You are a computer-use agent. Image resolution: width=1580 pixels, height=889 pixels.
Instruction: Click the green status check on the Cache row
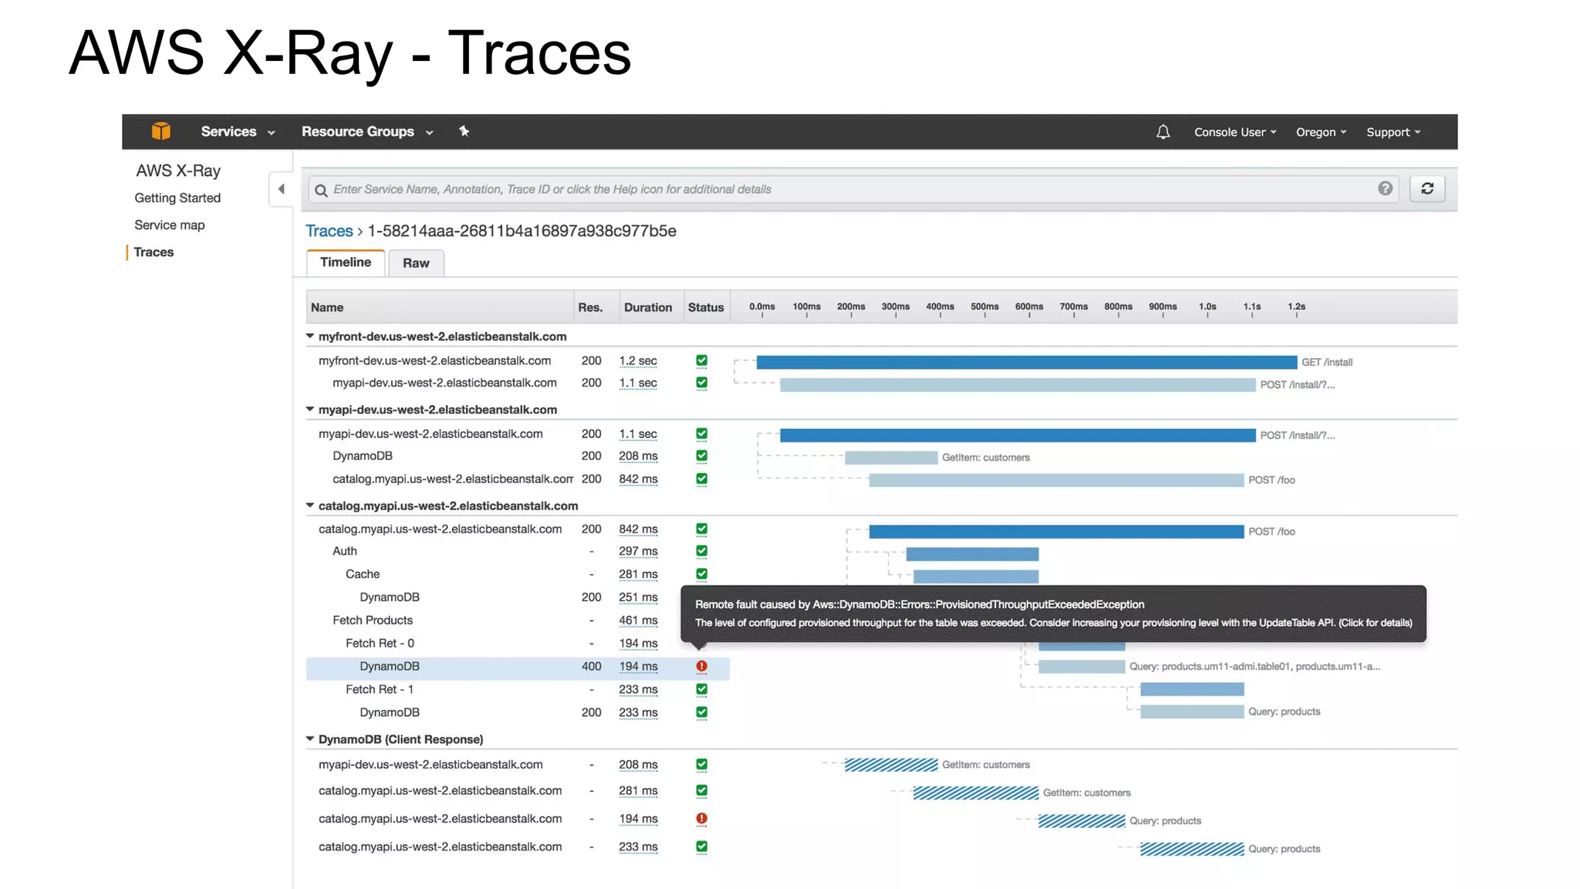pos(701,574)
